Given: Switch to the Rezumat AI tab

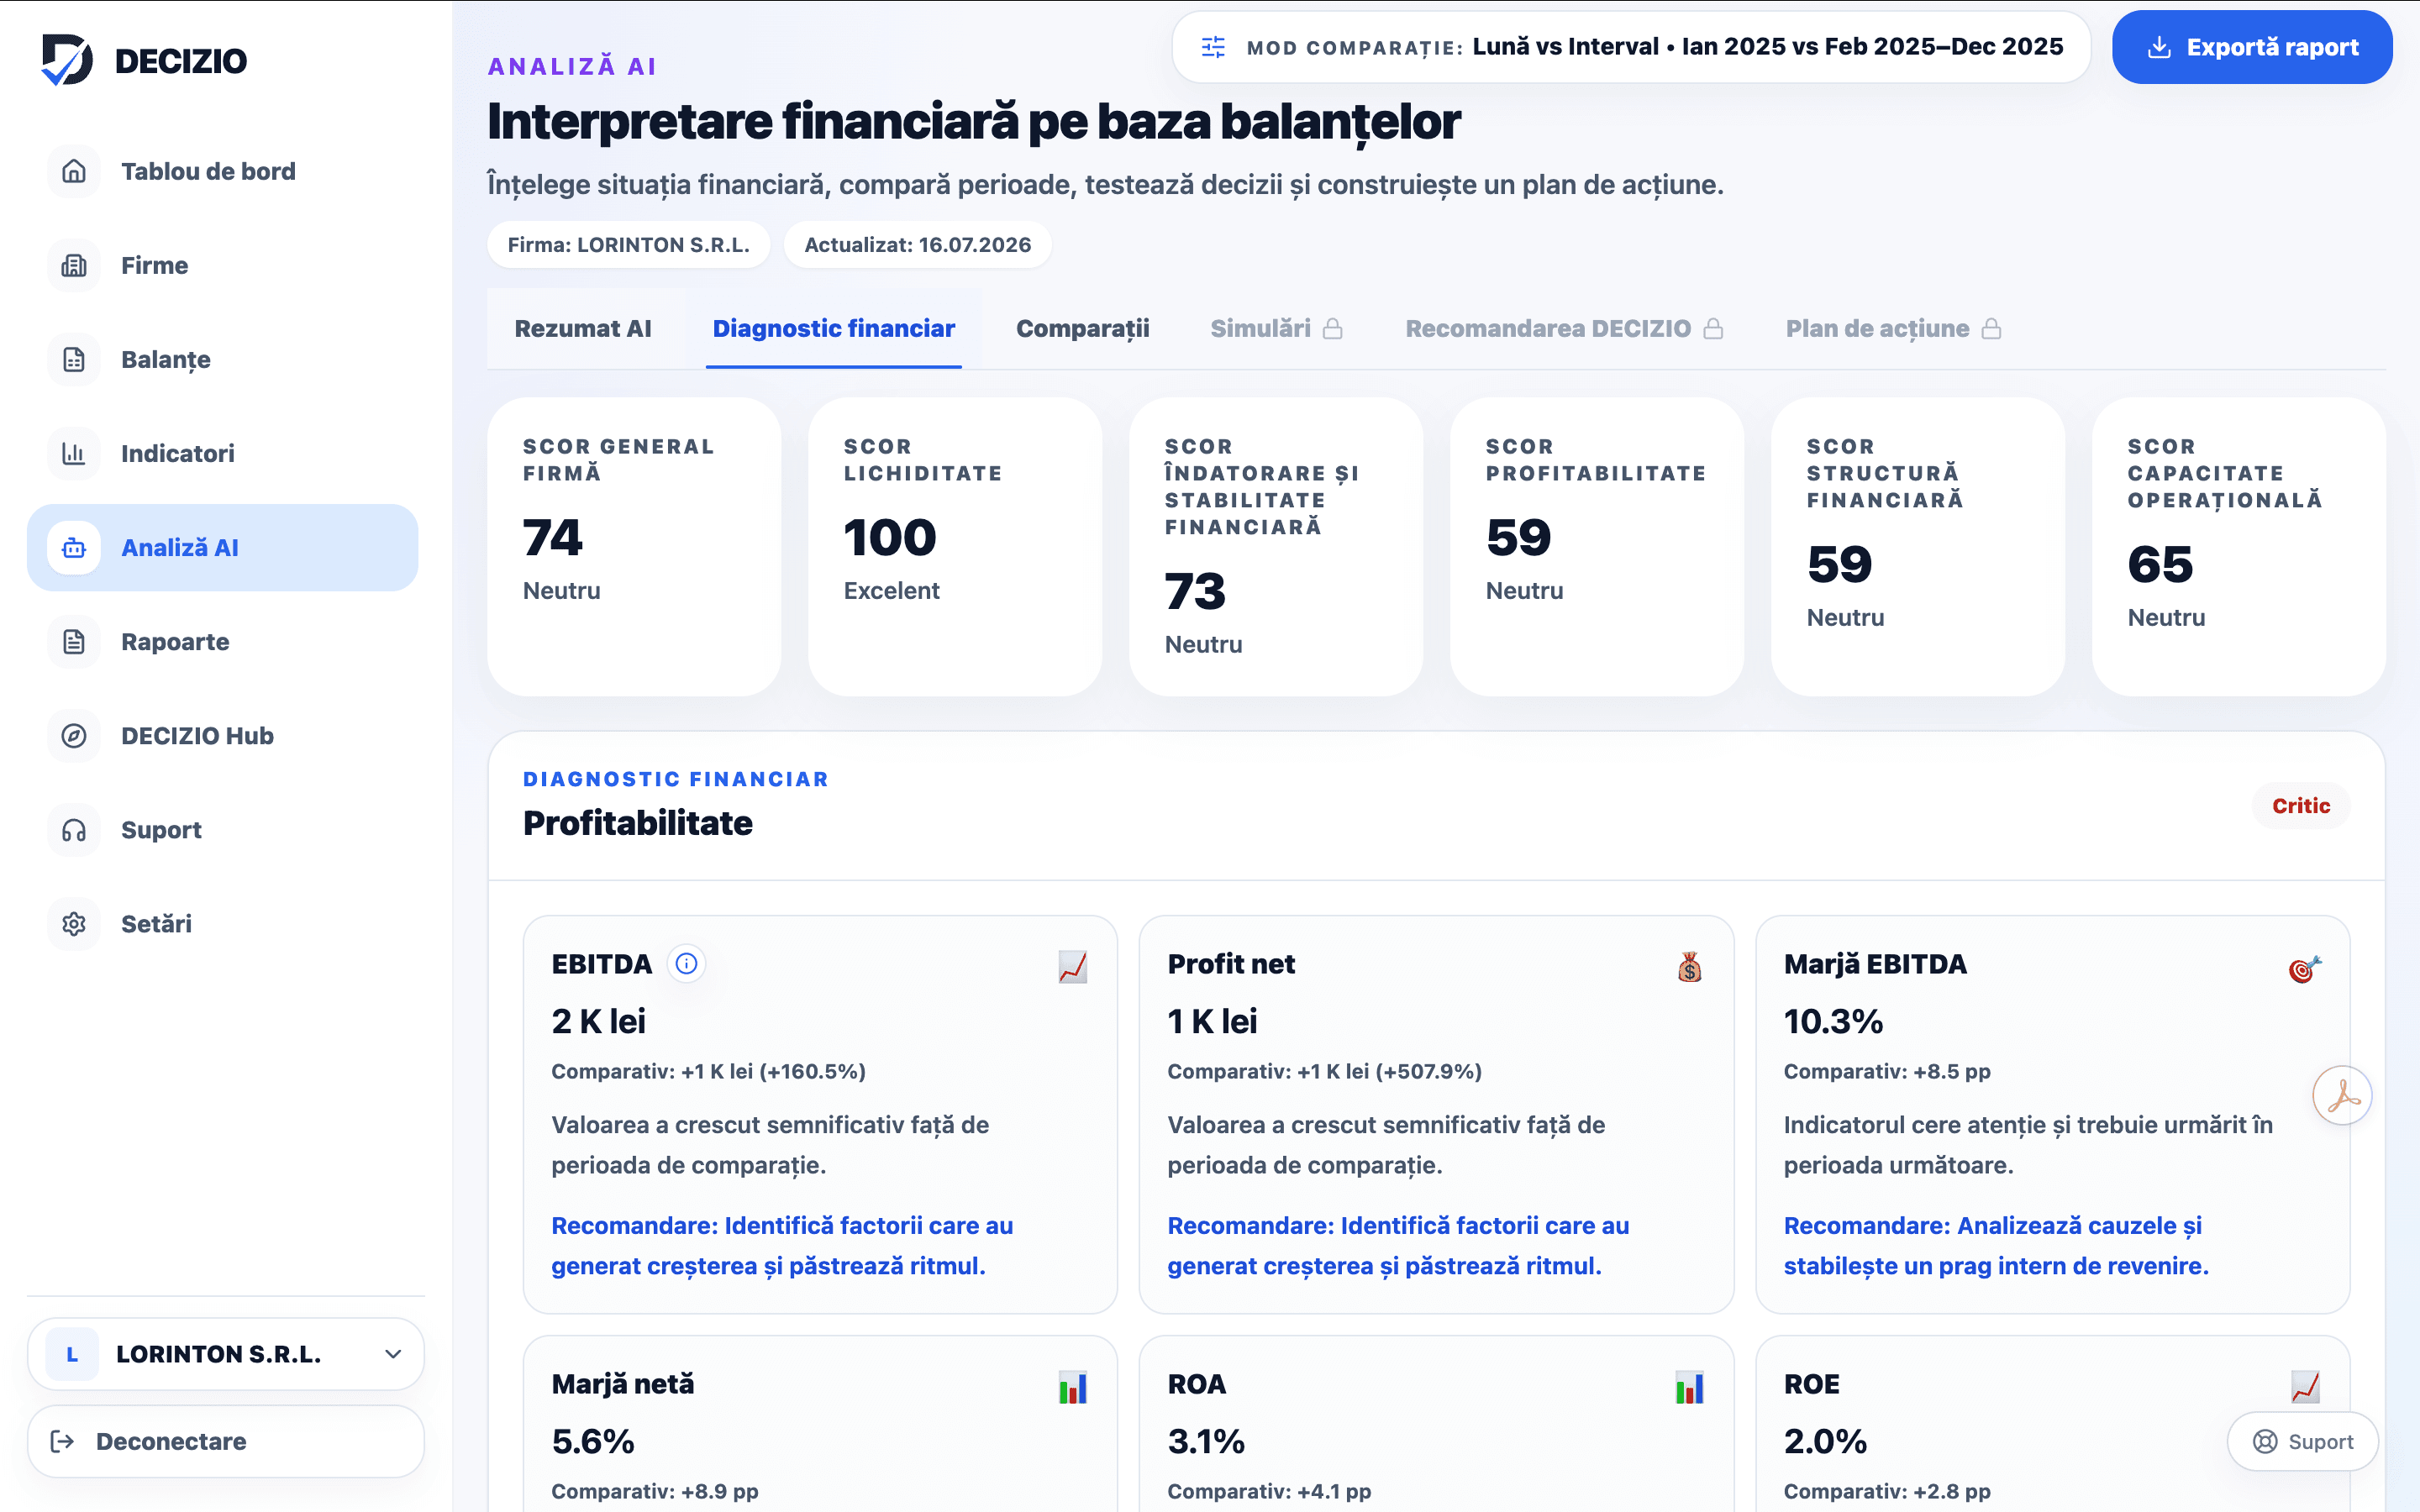Looking at the screenshot, I should (583, 329).
